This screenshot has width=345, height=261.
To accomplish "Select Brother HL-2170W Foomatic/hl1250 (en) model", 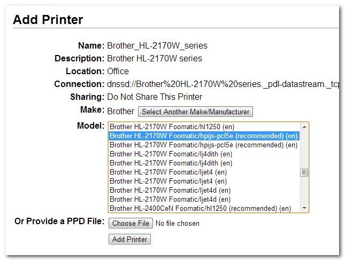I will coord(204,127).
